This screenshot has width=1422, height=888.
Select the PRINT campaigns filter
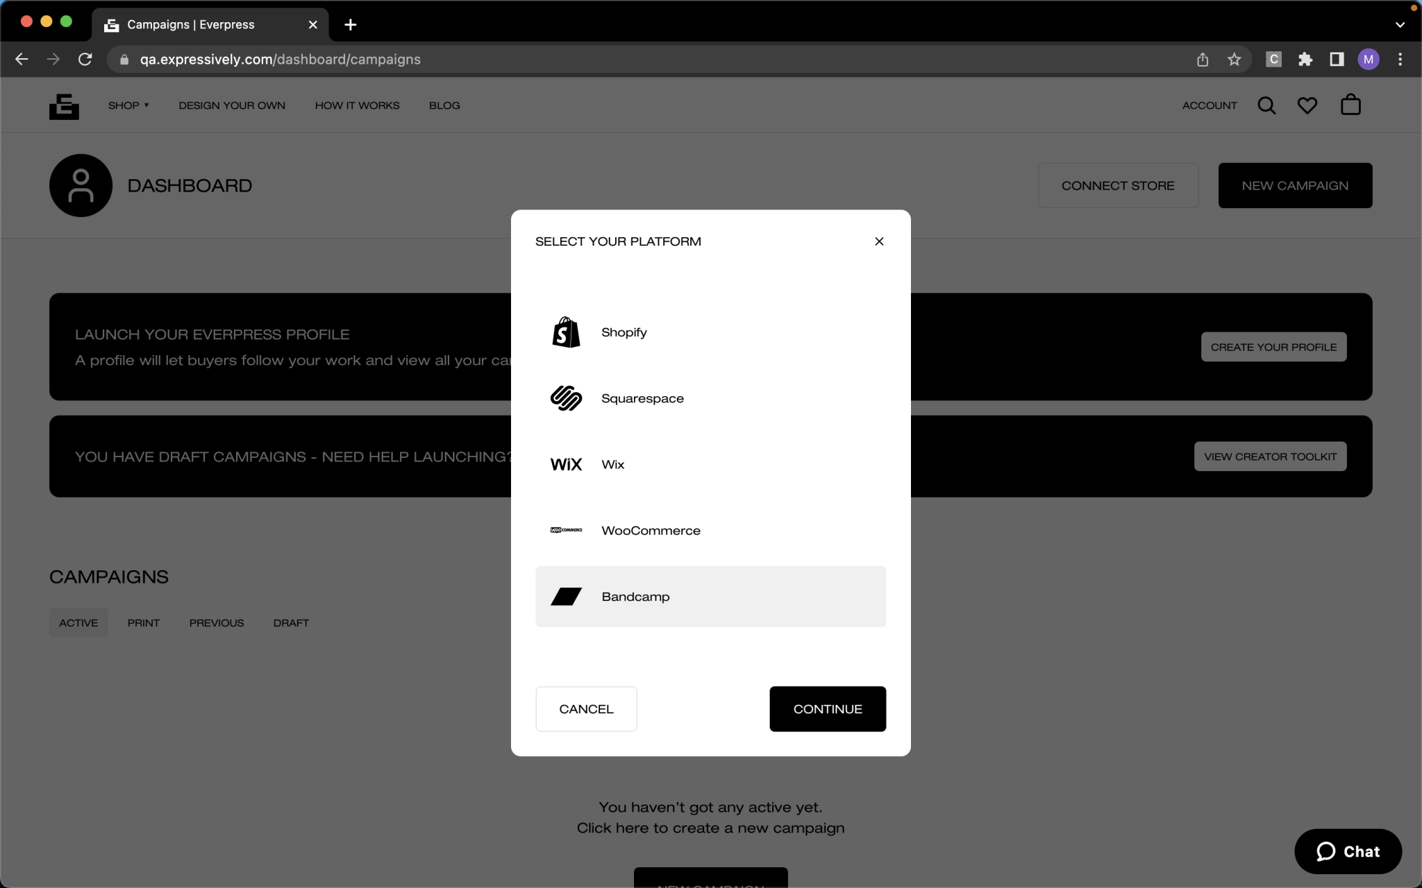coord(143,622)
